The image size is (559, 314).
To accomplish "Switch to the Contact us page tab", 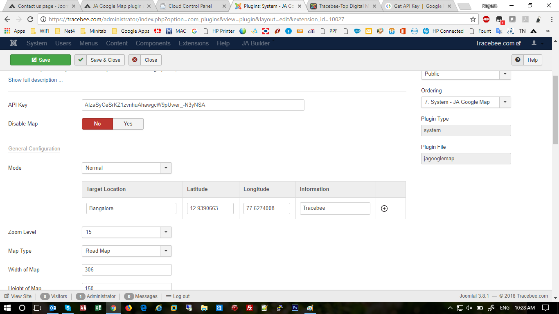I will 42,6.
